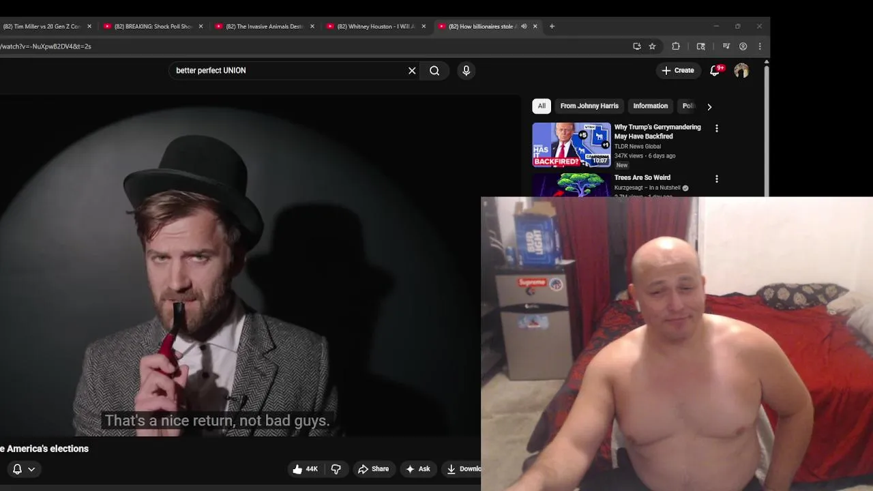The image size is (873, 491).
Task: Open options for the Gerrymandering video
Action: tap(716, 128)
